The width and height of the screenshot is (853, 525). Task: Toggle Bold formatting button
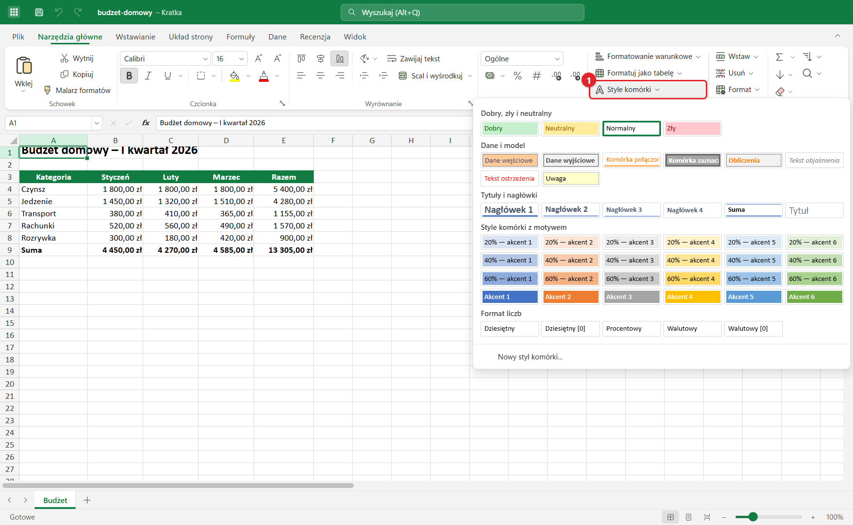(129, 75)
